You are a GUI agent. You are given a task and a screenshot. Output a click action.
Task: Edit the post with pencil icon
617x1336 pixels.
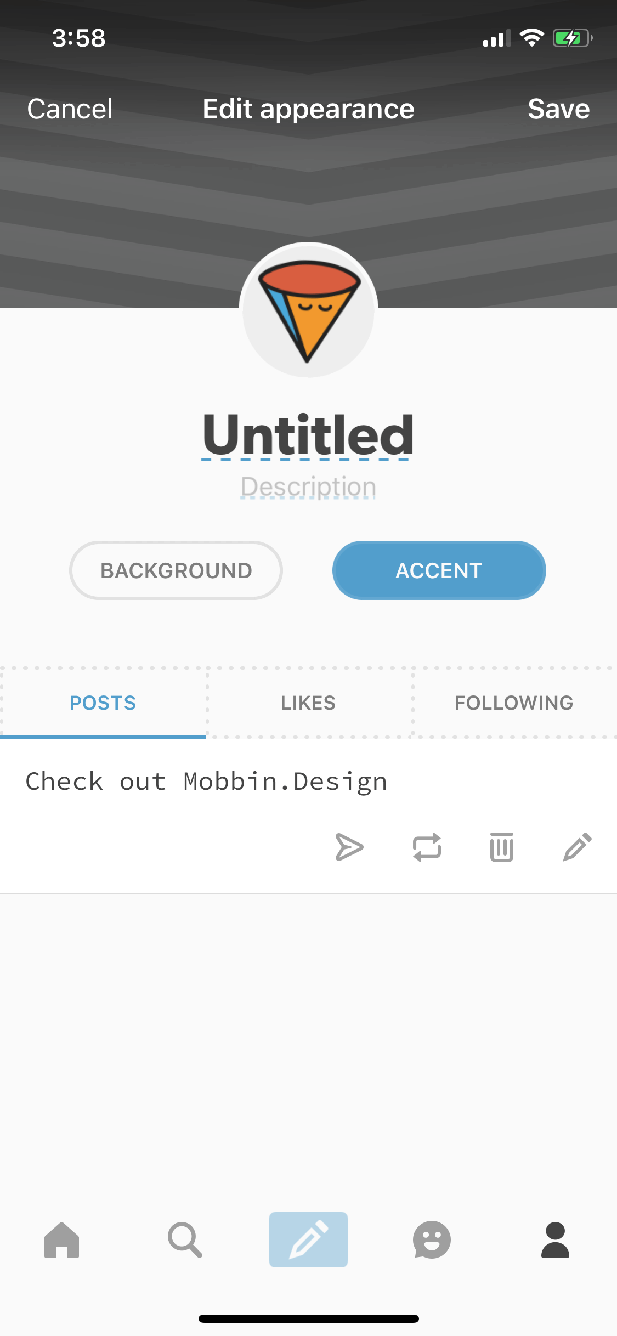[578, 847]
